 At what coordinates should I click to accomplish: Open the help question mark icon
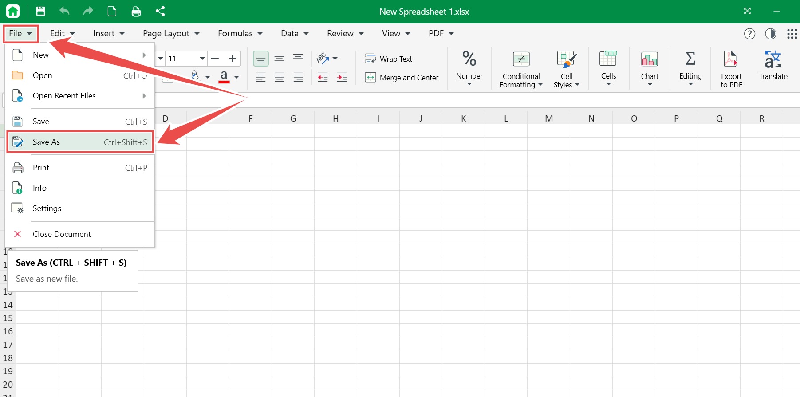(x=749, y=34)
